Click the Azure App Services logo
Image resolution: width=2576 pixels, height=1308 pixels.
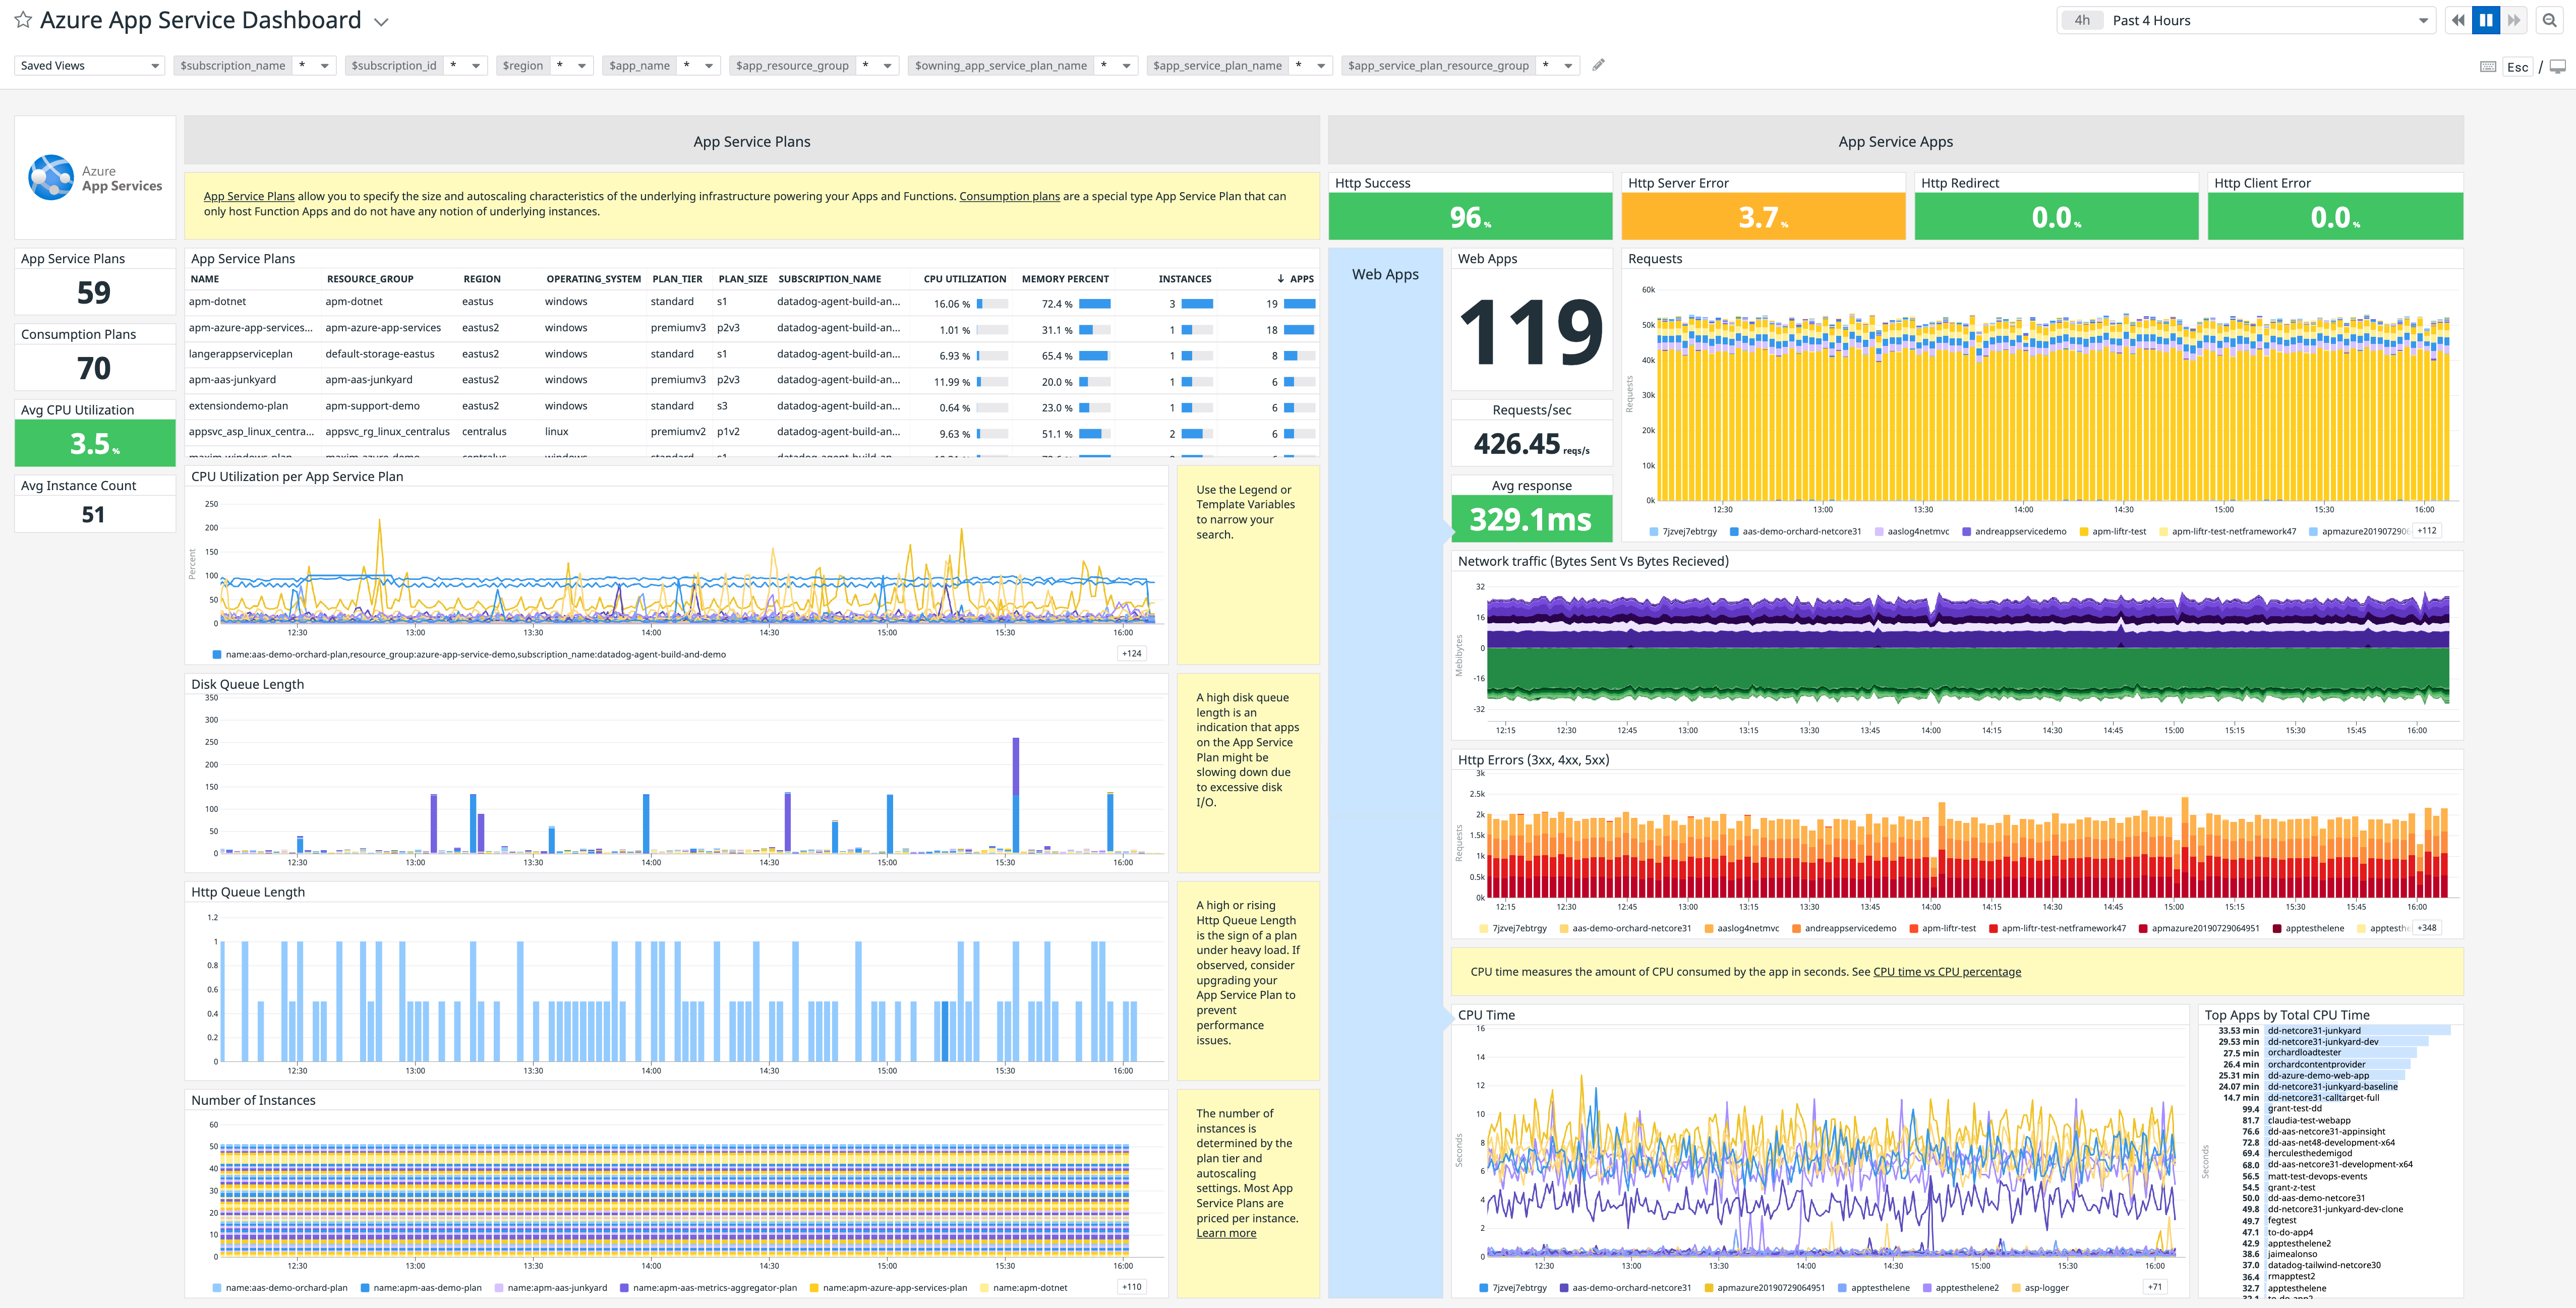click(95, 177)
